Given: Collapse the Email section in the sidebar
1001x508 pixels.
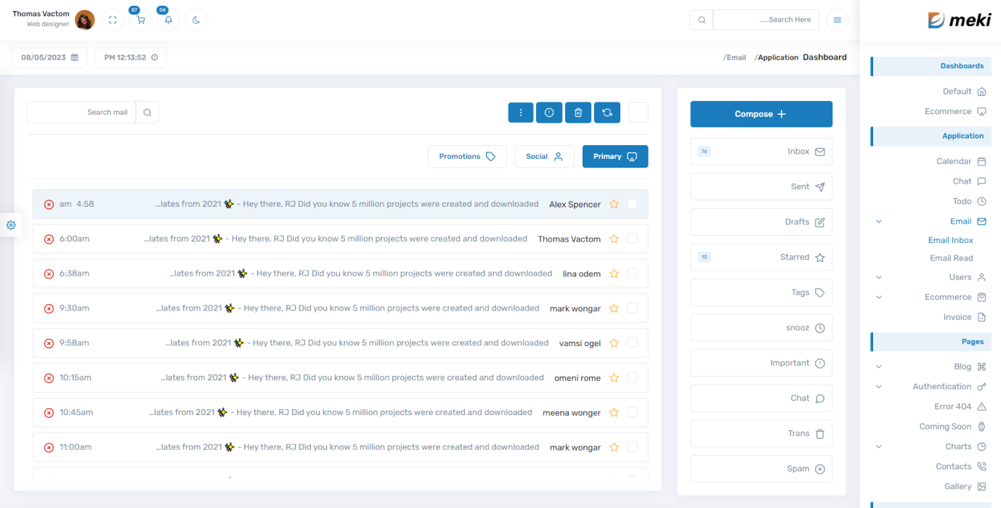Looking at the screenshot, I should click(878, 221).
